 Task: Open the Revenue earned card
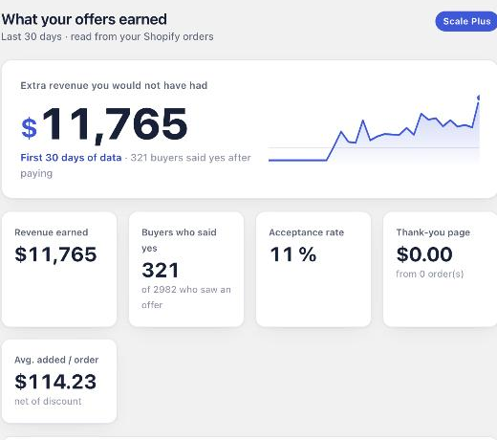[x=59, y=270]
